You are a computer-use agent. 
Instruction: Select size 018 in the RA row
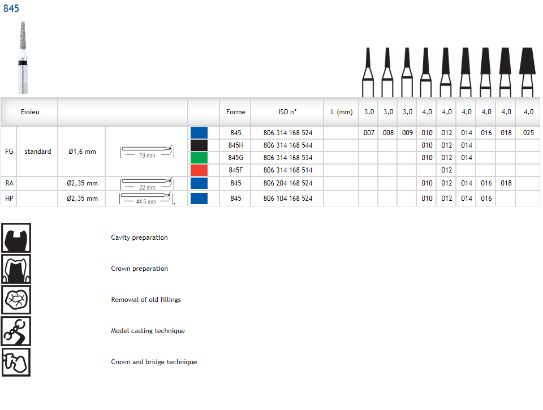point(506,183)
